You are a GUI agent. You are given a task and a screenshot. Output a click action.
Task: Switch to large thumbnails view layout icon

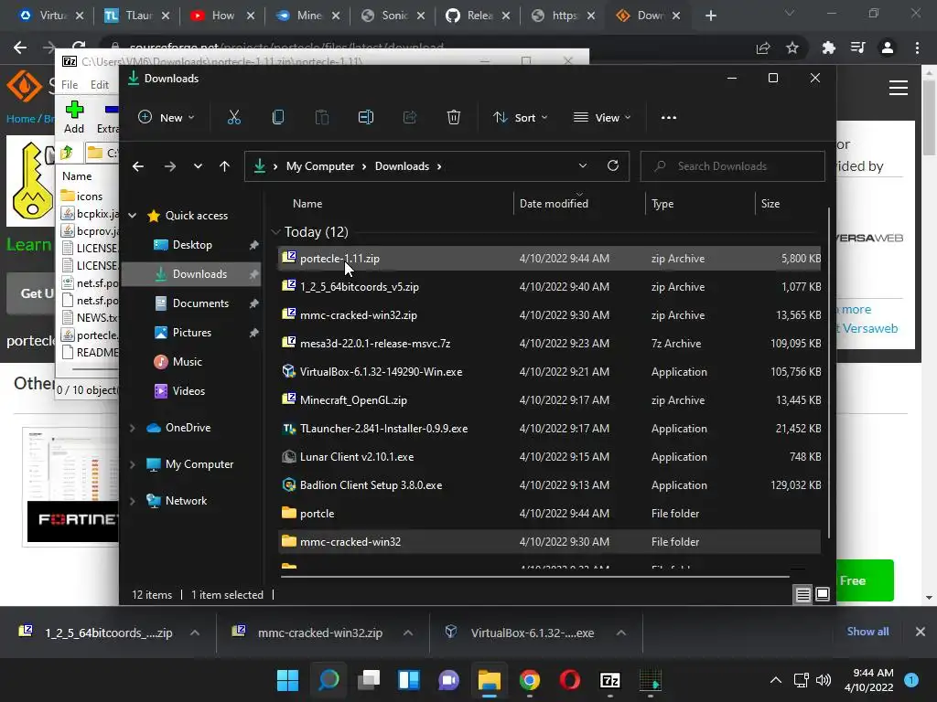click(823, 594)
